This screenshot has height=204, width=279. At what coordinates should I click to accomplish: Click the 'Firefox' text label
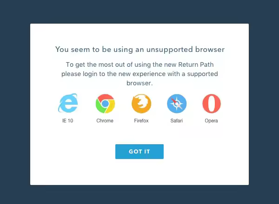click(141, 121)
